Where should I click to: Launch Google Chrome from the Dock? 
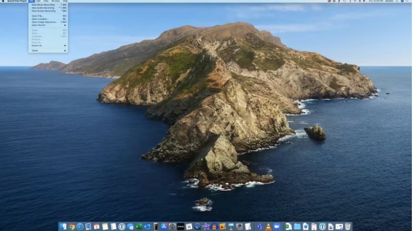[x=72, y=227]
